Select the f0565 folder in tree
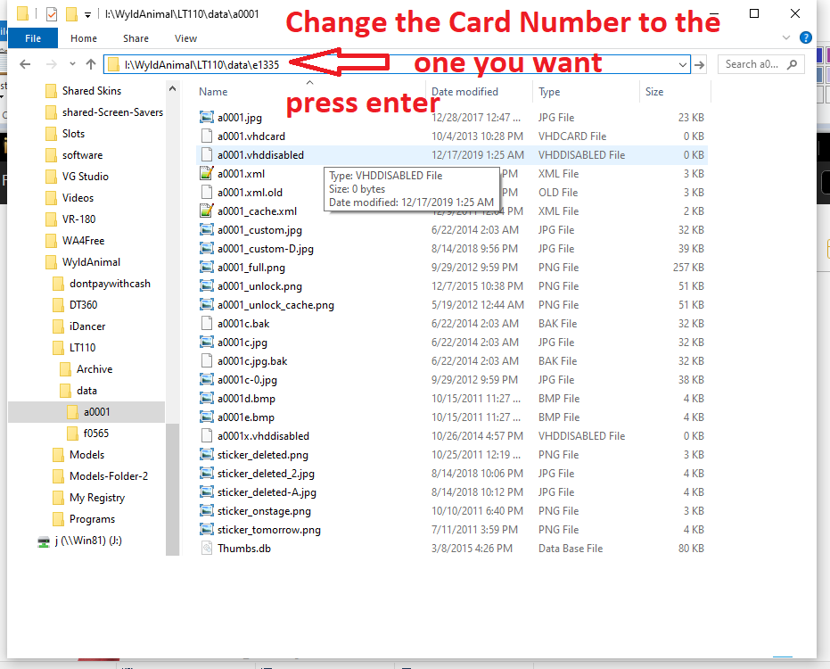830x669 pixels. pyautogui.click(x=97, y=434)
